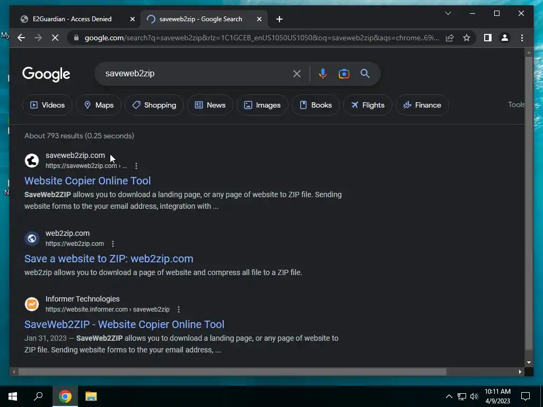The width and height of the screenshot is (543, 407).
Task: Filter results by Flights
Action: (367, 105)
